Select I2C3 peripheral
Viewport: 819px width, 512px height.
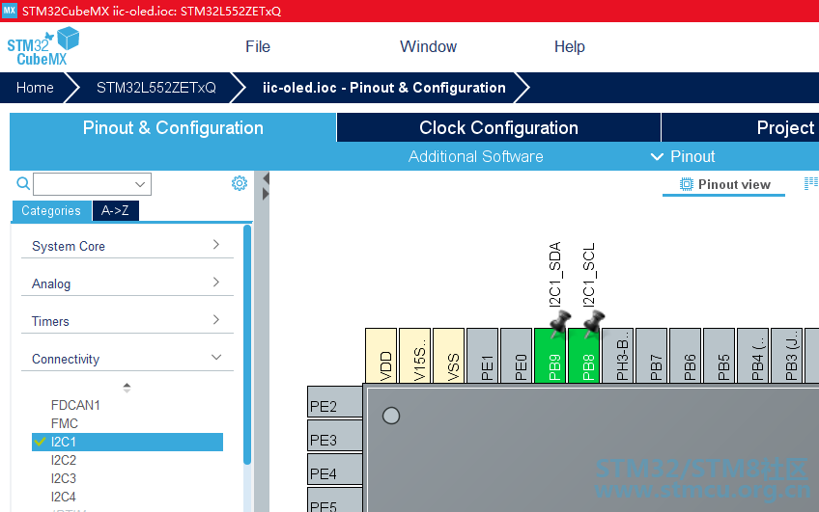63,478
